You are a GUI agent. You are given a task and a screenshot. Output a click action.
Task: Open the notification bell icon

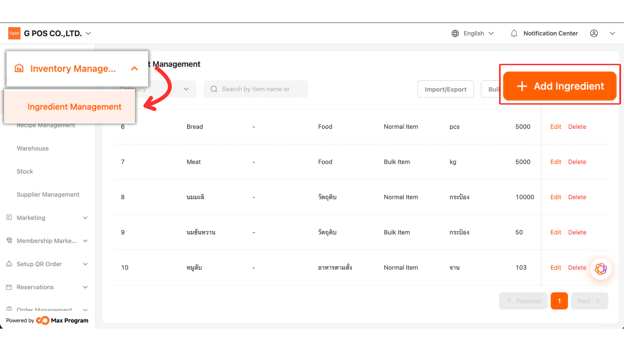click(x=514, y=33)
